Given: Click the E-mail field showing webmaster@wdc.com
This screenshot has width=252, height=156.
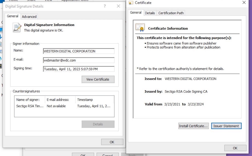Looking at the screenshot, I should 79,60.
